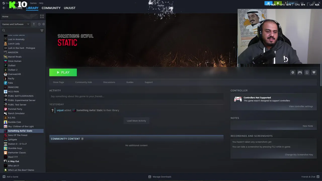This screenshot has width=322, height=181.
Task: Click the main page vertical scrollbar
Action: (x=321, y=75)
